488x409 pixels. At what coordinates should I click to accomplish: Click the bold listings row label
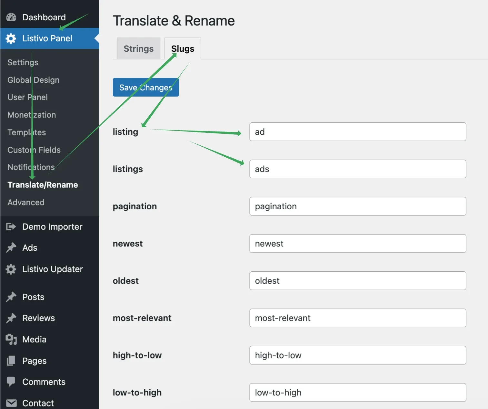(128, 169)
